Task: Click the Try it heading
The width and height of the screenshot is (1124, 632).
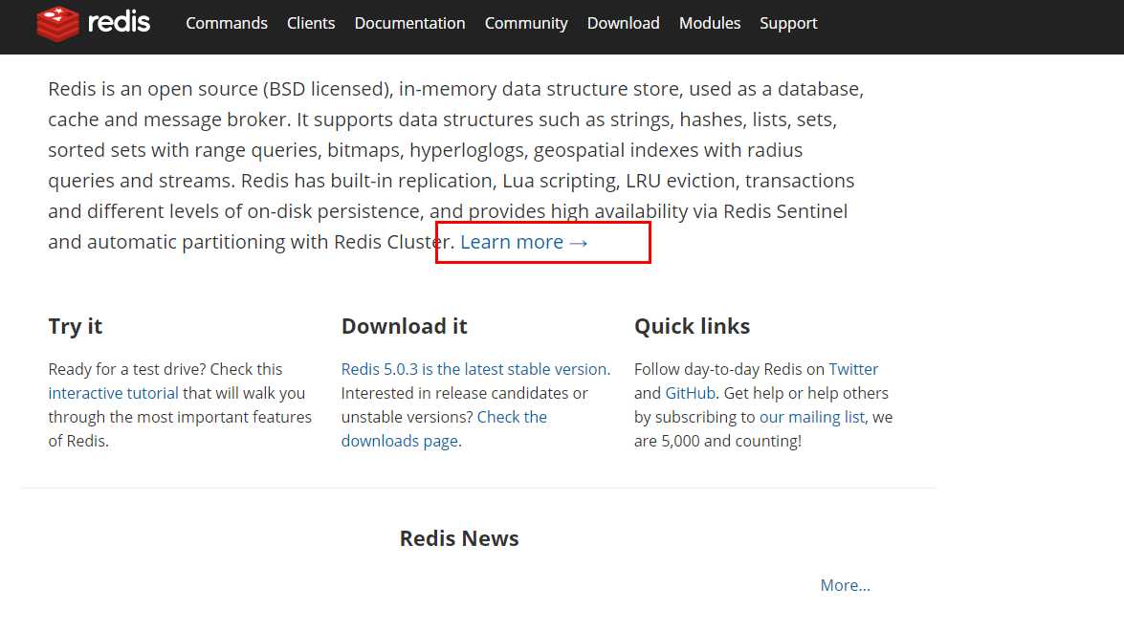Action: [x=76, y=326]
